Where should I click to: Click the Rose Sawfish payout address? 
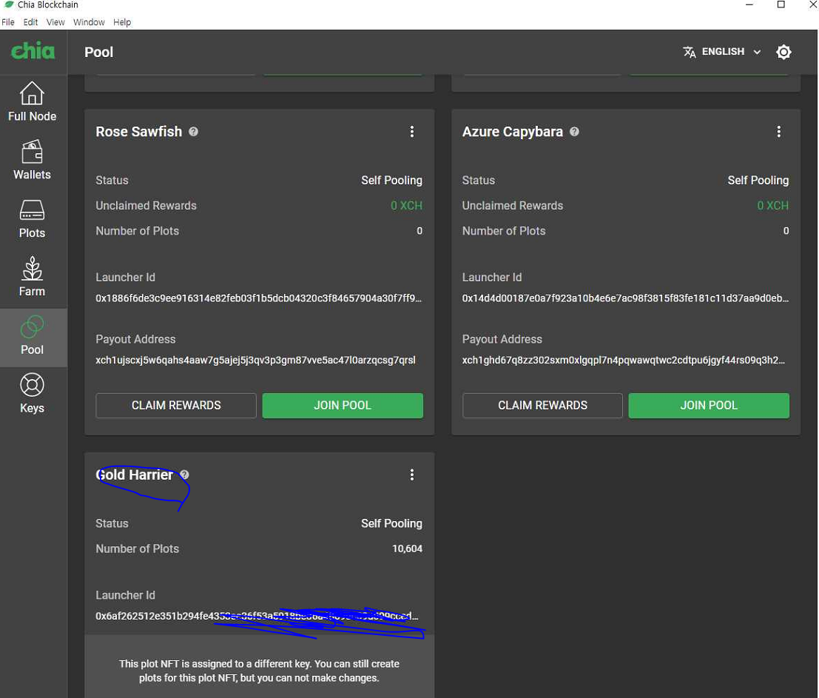coord(255,360)
